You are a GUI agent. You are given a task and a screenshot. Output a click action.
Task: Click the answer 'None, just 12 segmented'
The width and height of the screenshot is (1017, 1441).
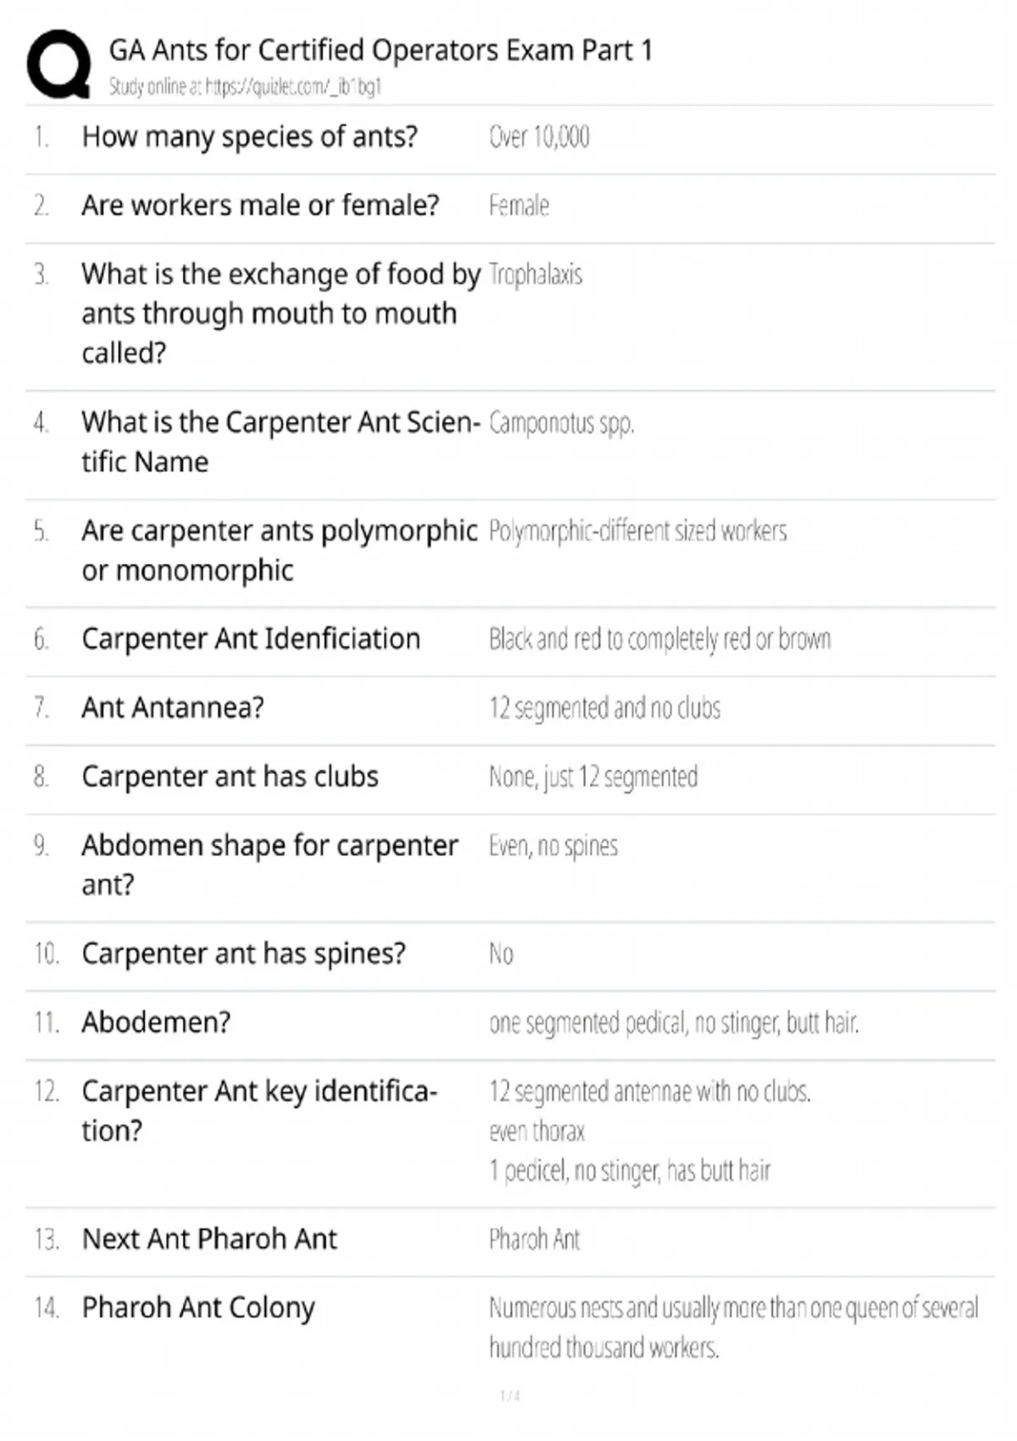coord(593,776)
